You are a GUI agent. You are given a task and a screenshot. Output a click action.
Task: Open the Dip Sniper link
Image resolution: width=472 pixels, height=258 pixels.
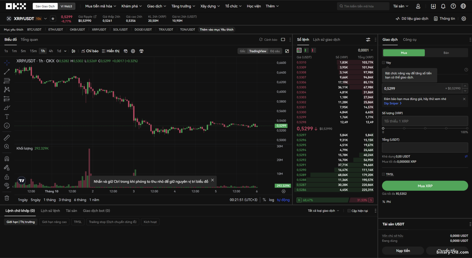[392, 104]
